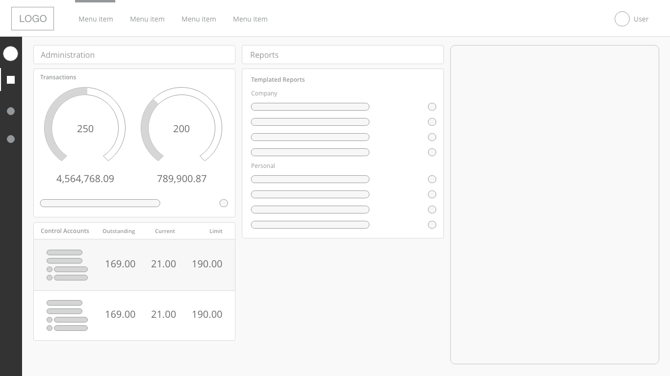
Task: Click 190.00 in the shaded Control Accounts row
Action: click(x=207, y=264)
